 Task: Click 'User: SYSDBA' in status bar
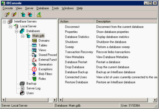[130, 106]
